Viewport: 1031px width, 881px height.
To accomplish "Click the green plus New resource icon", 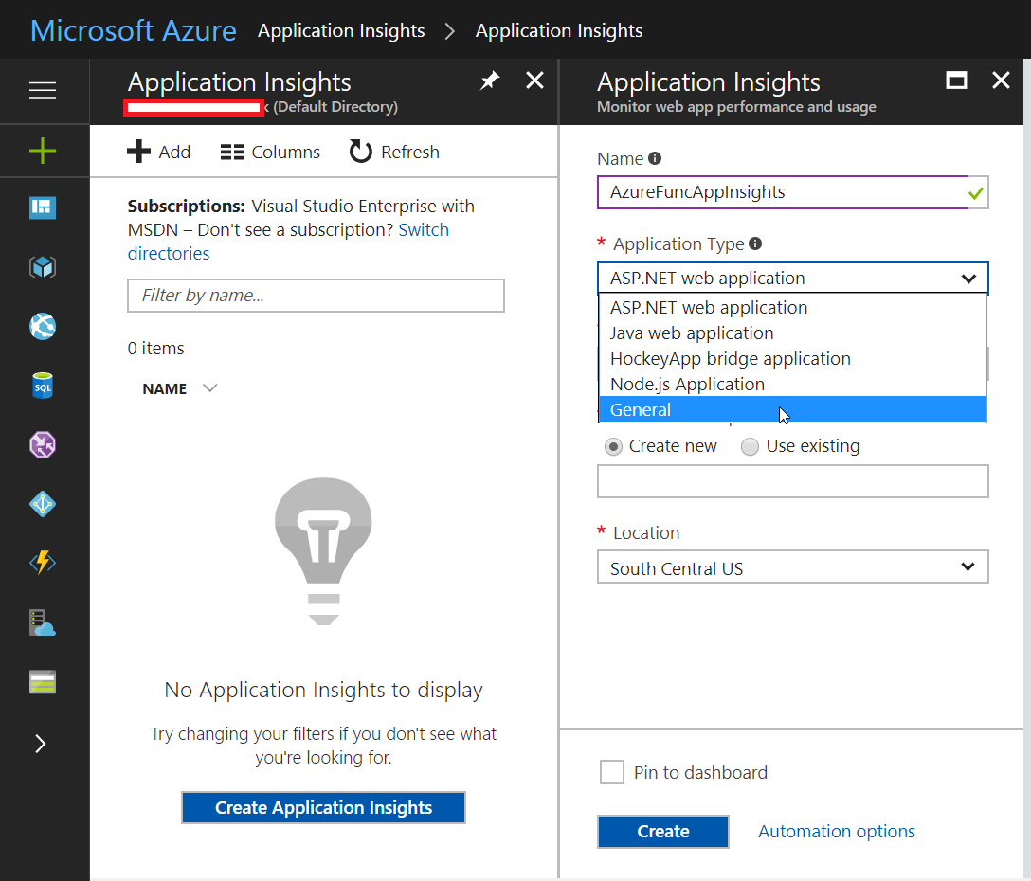I will tap(43, 151).
